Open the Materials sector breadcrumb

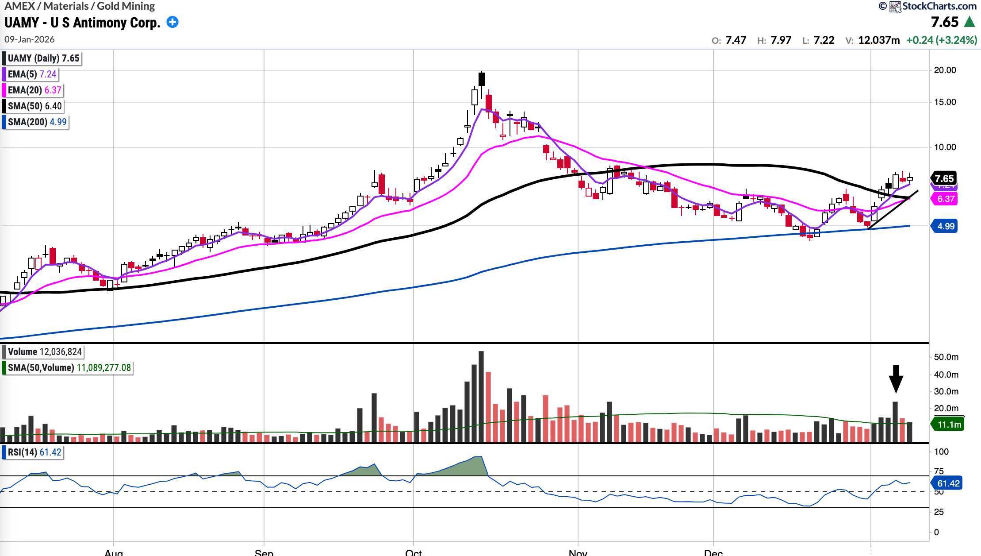pos(66,6)
